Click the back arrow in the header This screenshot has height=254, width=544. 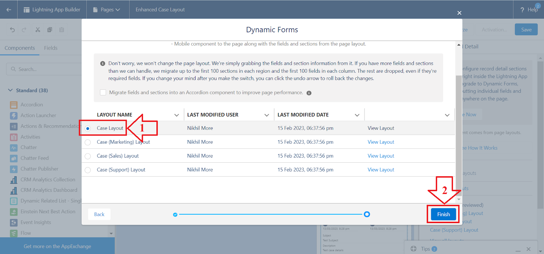click(9, 10)
